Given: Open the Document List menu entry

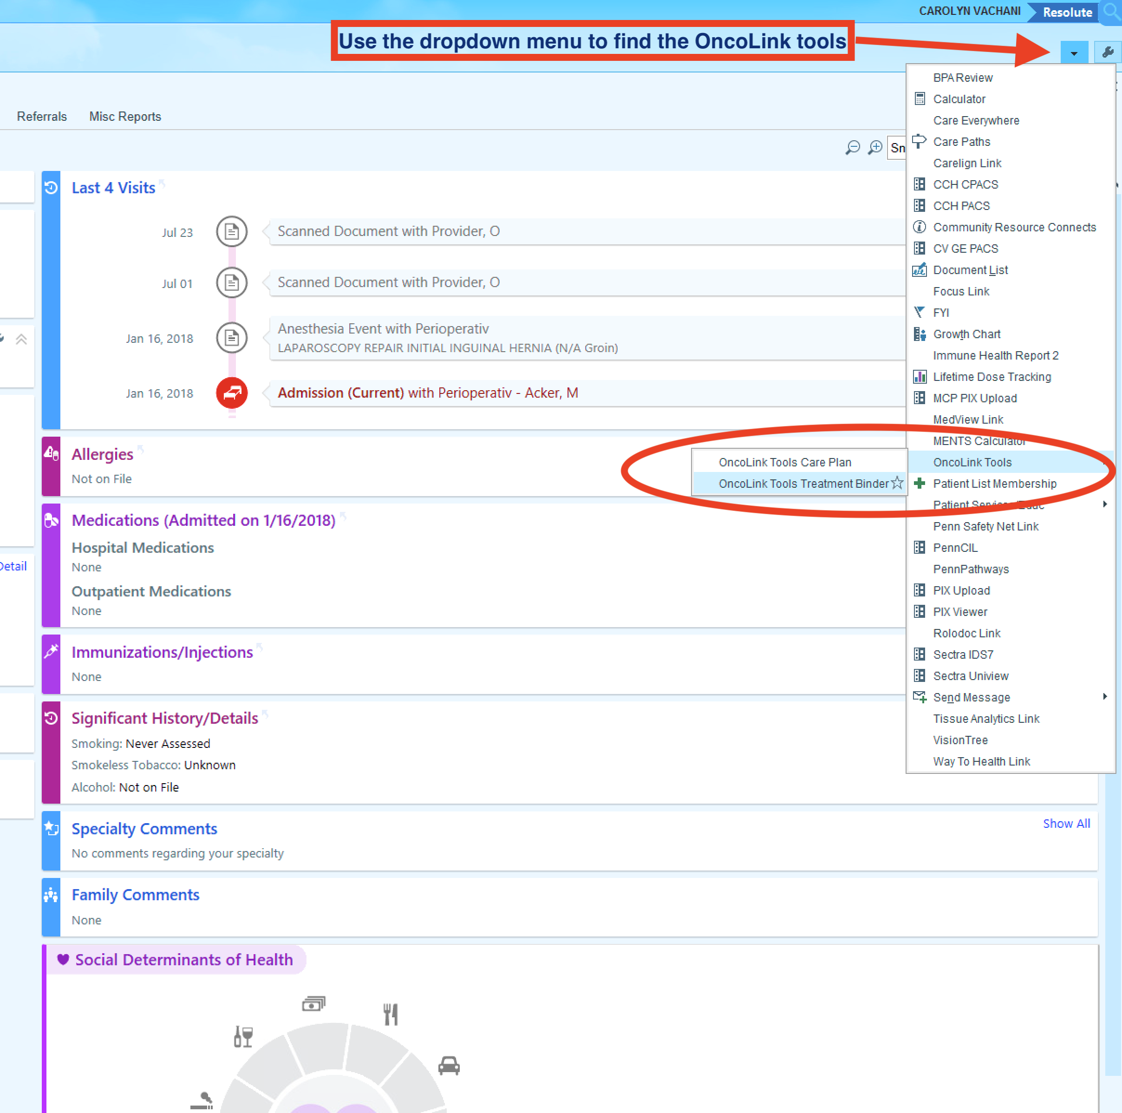Looking at the screenshot, I should (x=970, y=270).
